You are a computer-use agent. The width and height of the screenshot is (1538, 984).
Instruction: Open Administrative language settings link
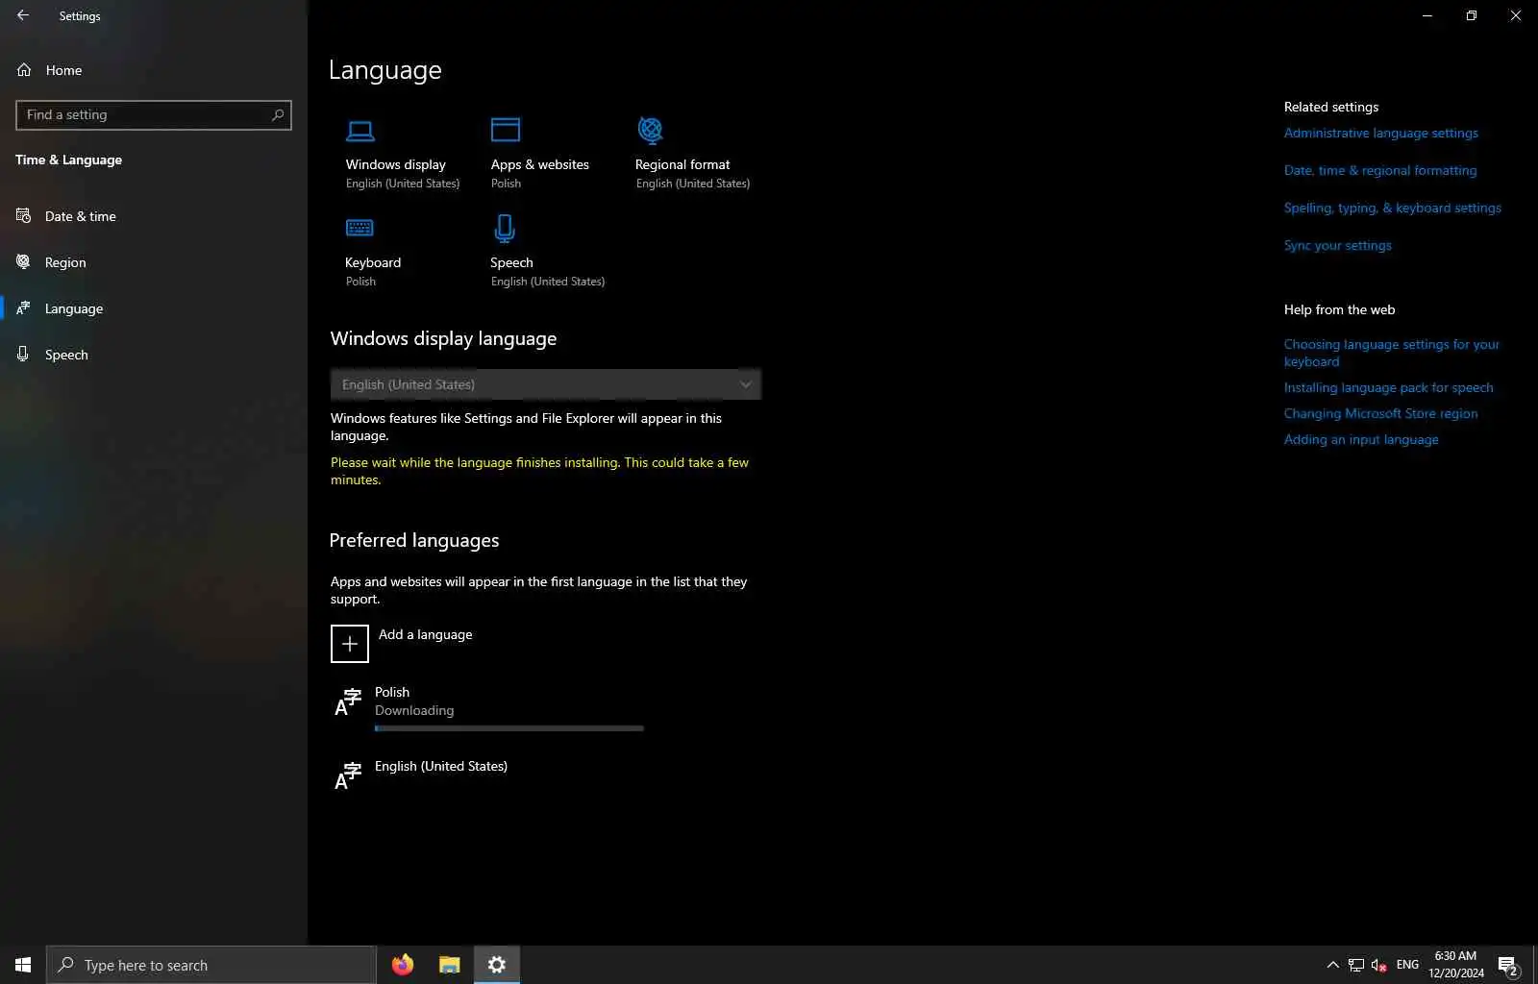1381,134
